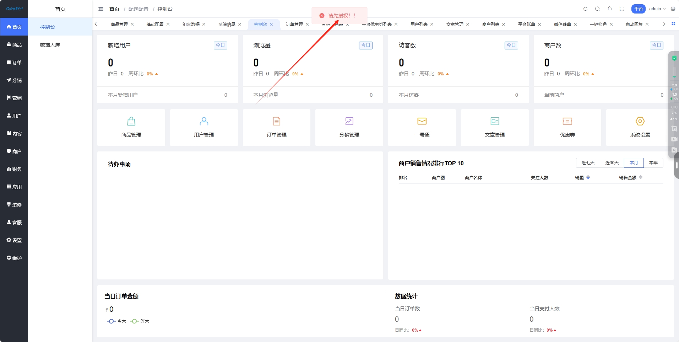Open the 用户管理 person shortcut icon
Image resolution: width=679 pixels, height=342 pixels.
click(204, 121)
